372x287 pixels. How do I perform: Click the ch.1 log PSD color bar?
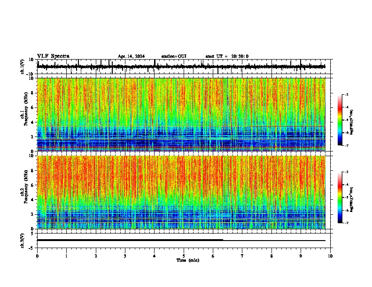click(x=340, y=120)
